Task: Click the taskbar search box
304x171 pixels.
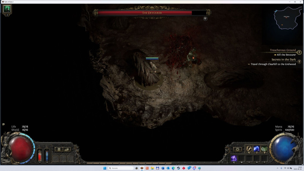Action: coord(121,168)
